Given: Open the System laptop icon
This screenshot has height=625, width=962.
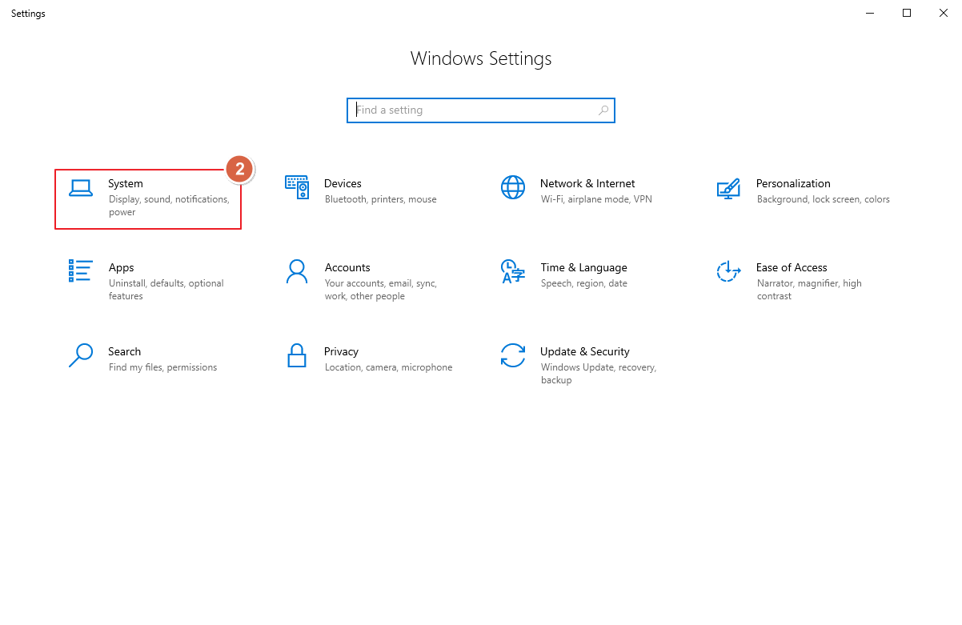Looking at the screenshot, I should [81, 189].
